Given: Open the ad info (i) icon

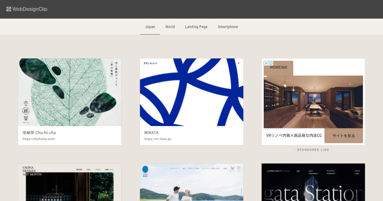Looking at the screenshot, I should pos(271,63).
